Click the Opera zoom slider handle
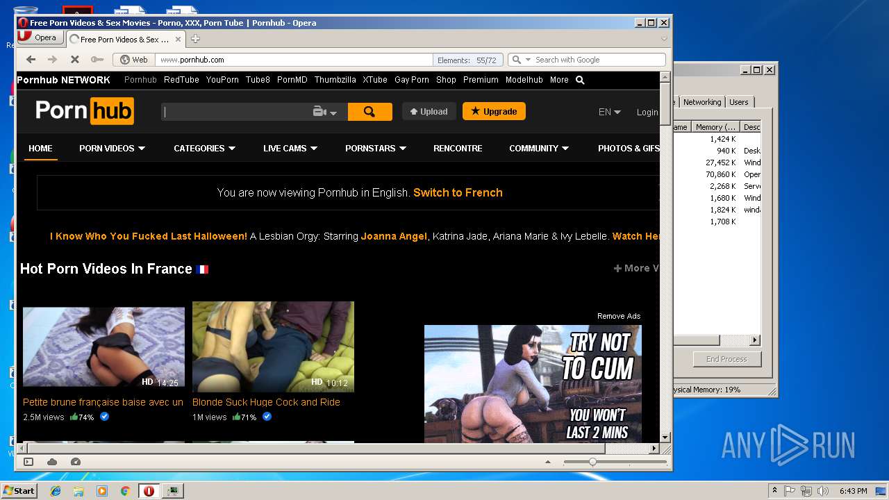This screenshot has height=500, width=889. (592, 462)
